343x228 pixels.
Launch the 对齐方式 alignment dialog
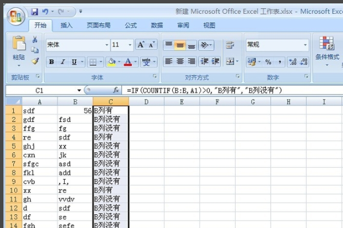(238, 76)
